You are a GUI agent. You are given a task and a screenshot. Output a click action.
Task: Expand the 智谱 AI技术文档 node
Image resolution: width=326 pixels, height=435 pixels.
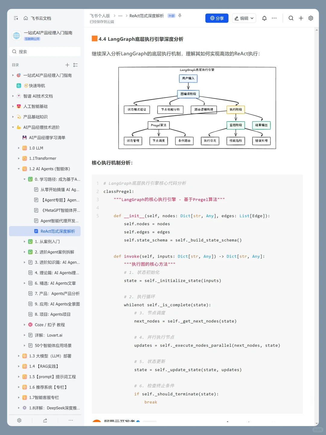(13, 96)
